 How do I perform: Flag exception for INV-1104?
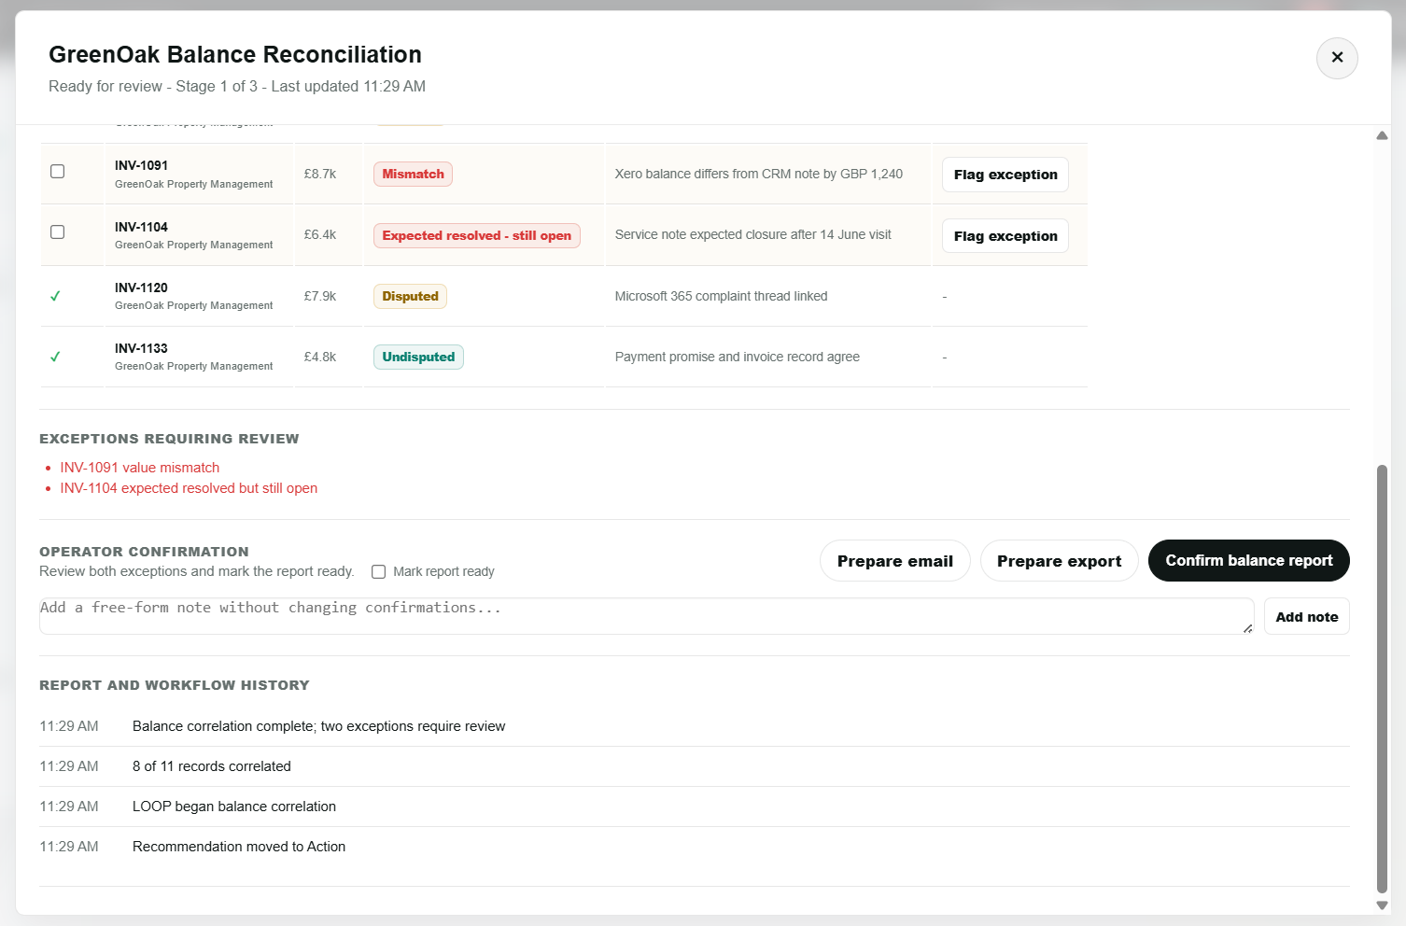point(1005,236)
